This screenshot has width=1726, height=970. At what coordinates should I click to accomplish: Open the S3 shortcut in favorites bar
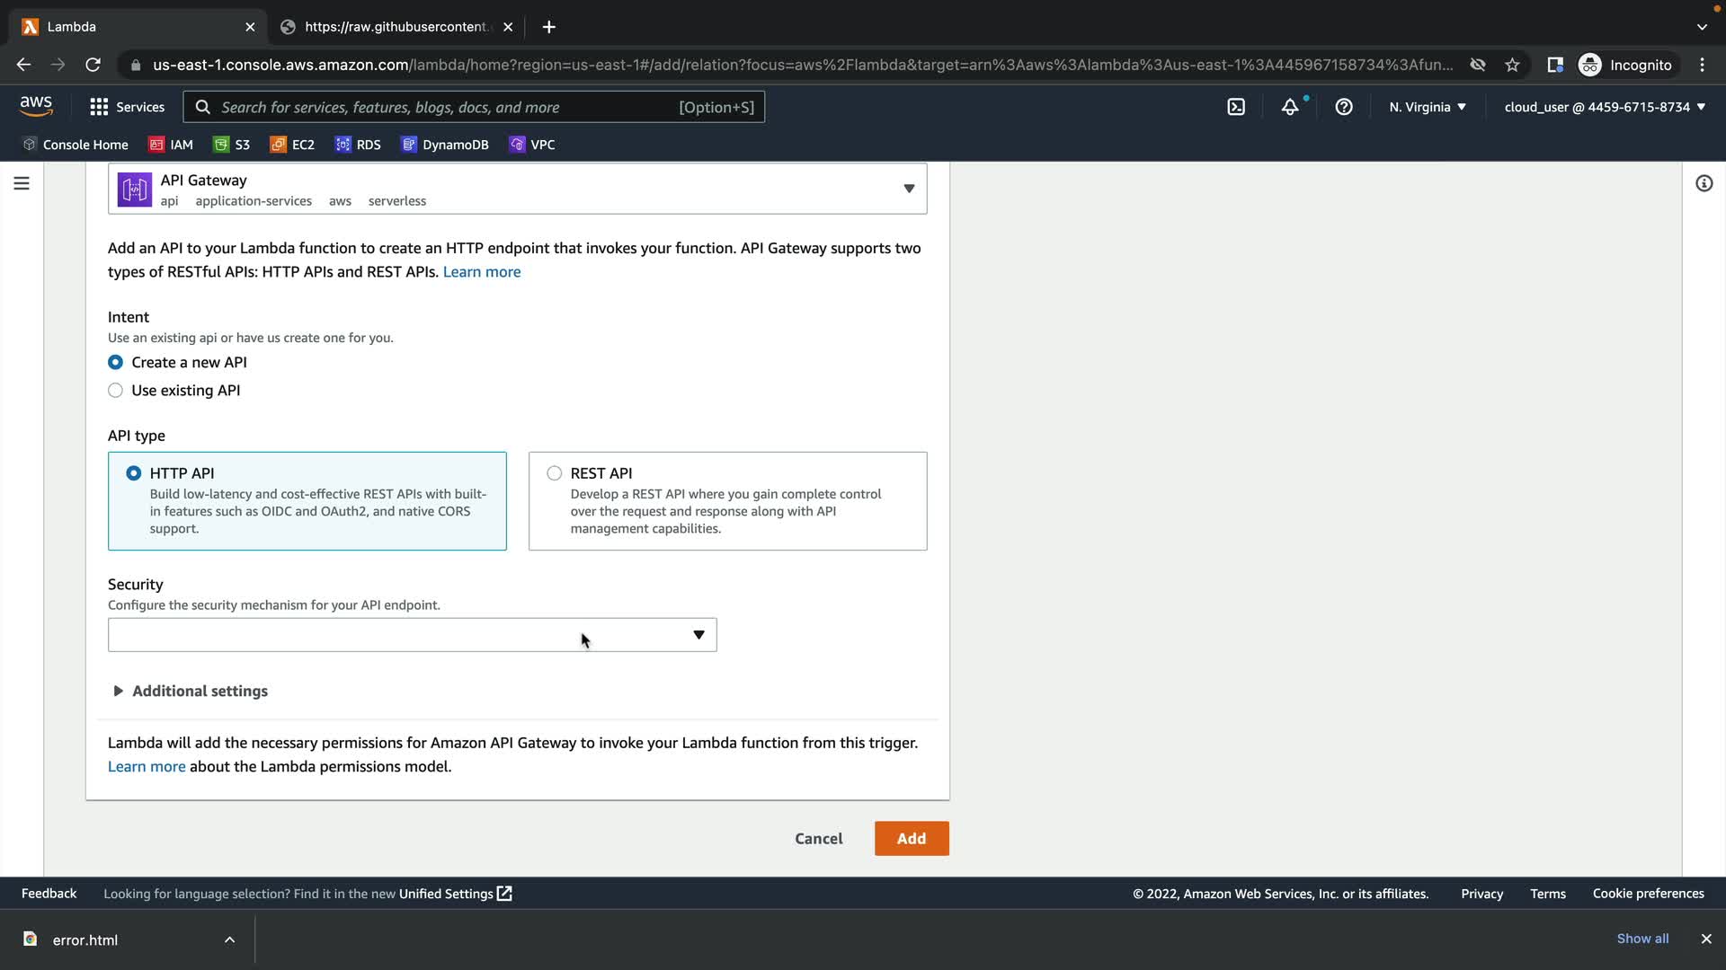(232, 145)
